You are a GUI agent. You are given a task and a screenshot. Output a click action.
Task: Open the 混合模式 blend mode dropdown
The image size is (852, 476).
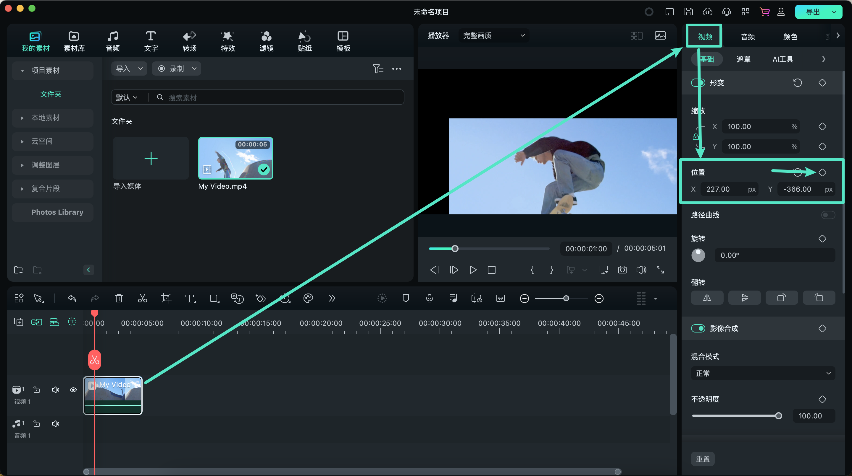(x=763, y=373)
